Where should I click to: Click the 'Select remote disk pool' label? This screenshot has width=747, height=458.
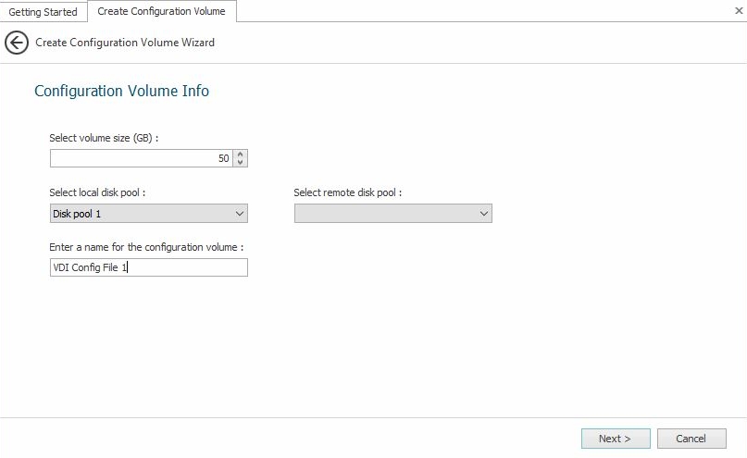click(x=347, y=192)
